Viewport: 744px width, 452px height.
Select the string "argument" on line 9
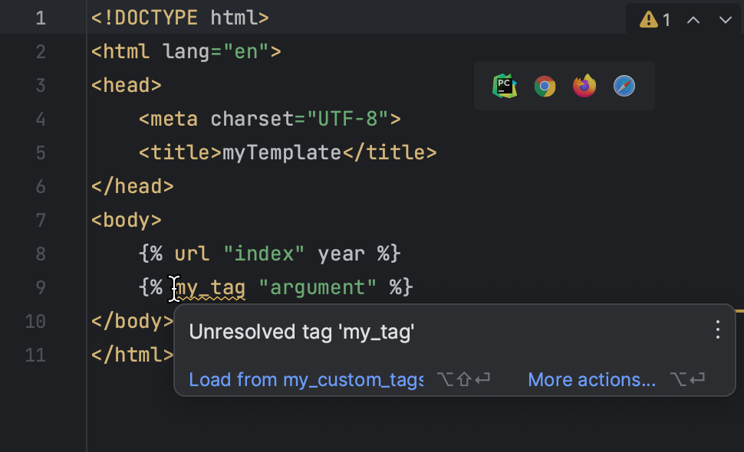[316, 287]
